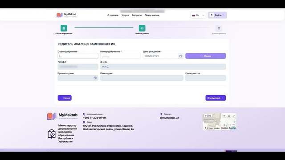Click the ПИНФЛ field
Image resolution: width=285 pixels, height=160 pixels.
78,67
